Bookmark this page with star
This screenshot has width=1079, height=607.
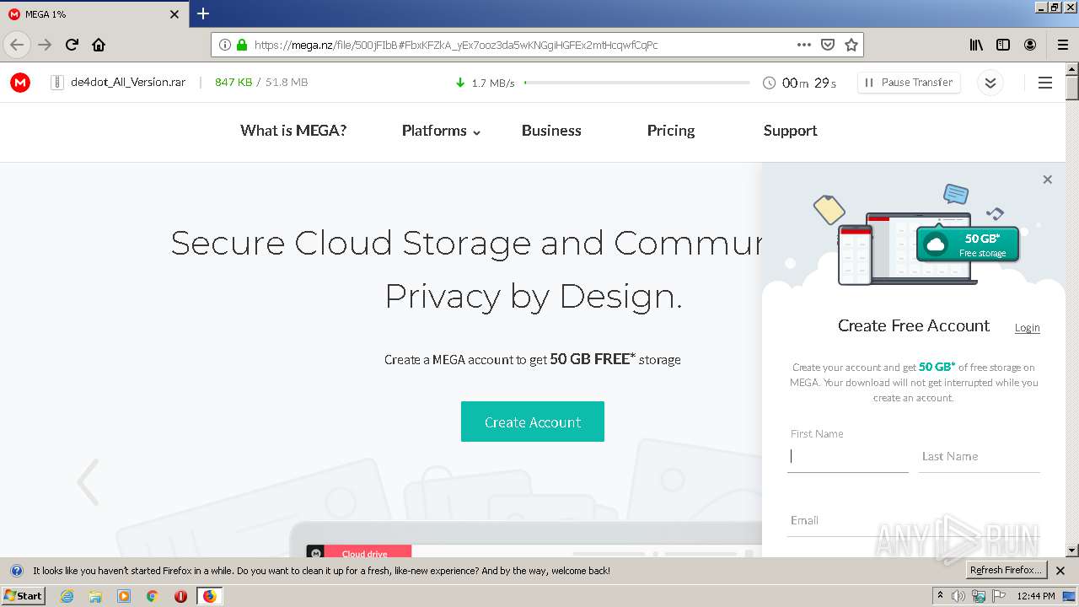click(851, 45)
